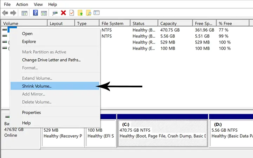253x158 pixels.
Task: Select Change Drive Letter and Paths
Action: coord(55,60)
